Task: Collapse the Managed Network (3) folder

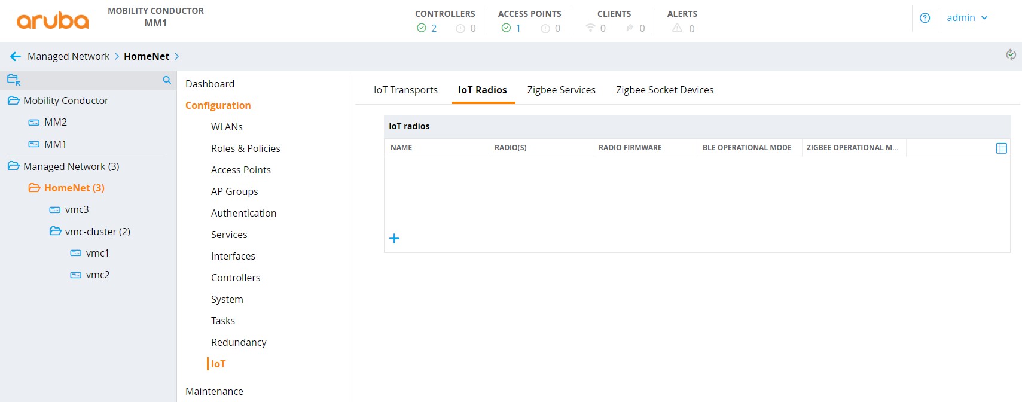Action: (x=13, y=166)
